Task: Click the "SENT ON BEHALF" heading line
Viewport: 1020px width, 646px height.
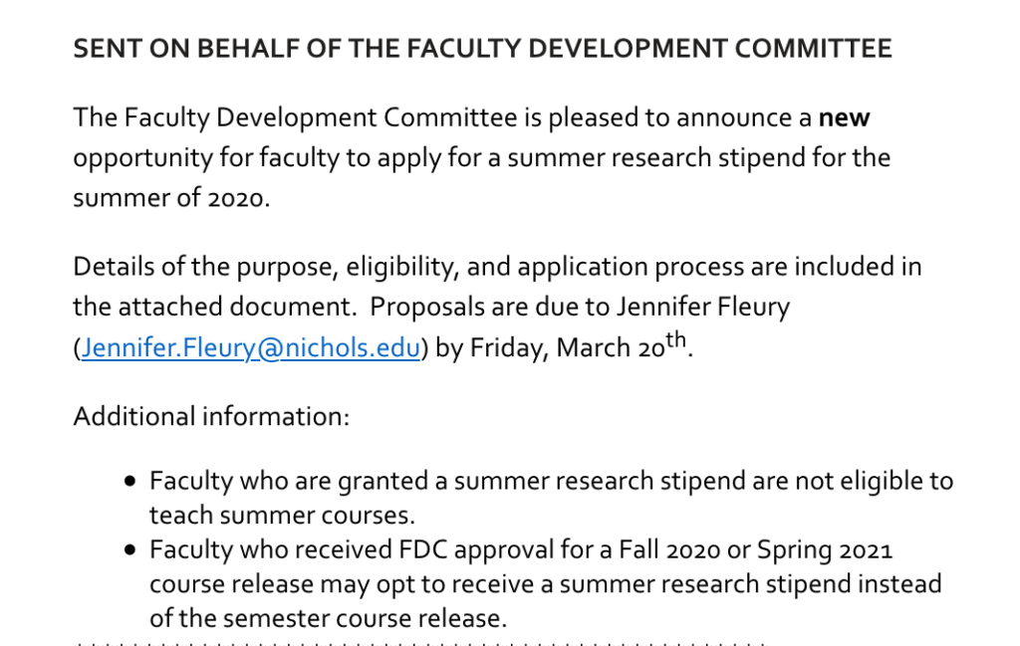Action: click(x=482, y=49)
